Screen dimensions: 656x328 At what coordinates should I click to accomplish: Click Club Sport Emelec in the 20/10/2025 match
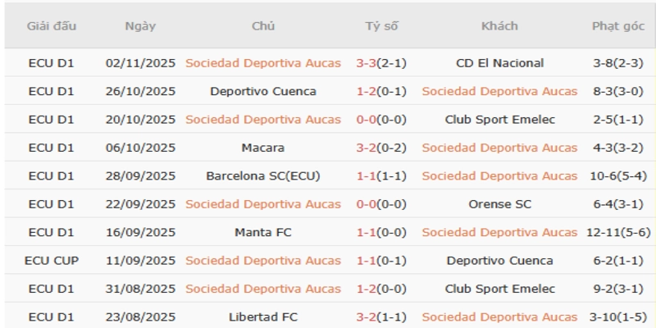(499, 120)
